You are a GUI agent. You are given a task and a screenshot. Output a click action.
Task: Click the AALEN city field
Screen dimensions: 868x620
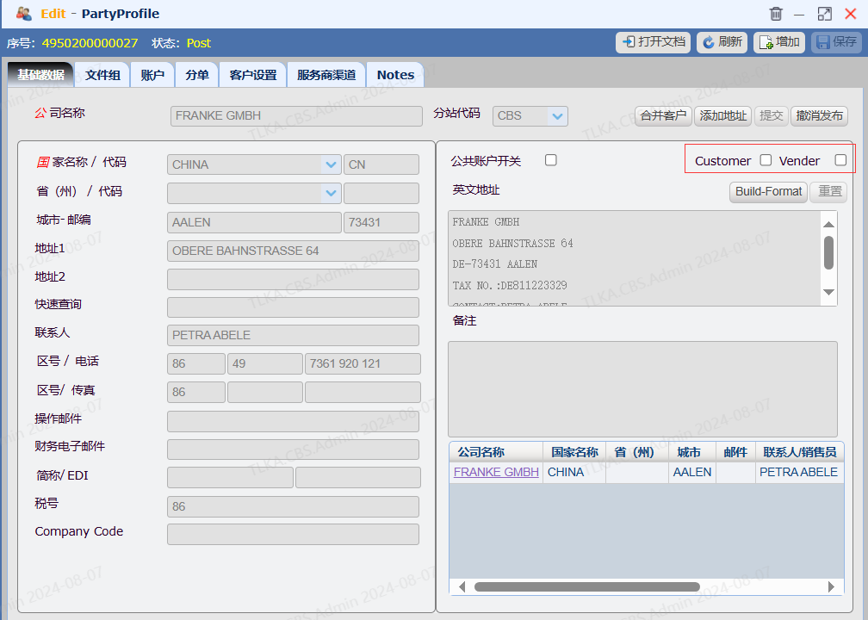254,222
